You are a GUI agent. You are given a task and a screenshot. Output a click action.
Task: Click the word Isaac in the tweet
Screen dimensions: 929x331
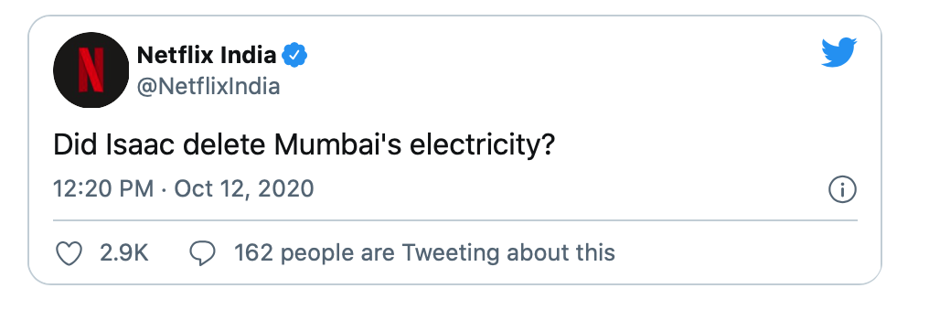pyautogui.click(x=141, y=144)
